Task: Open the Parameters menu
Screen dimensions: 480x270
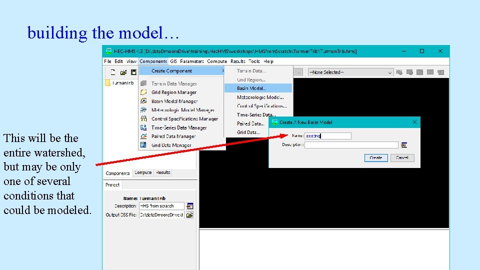Action: pos(192,61)
